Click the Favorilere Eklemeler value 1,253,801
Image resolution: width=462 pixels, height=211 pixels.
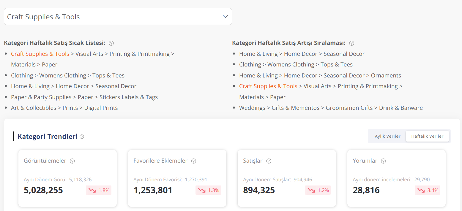(x=153, y=190)
